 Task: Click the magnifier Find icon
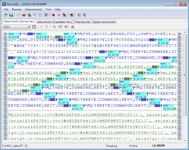54,27
